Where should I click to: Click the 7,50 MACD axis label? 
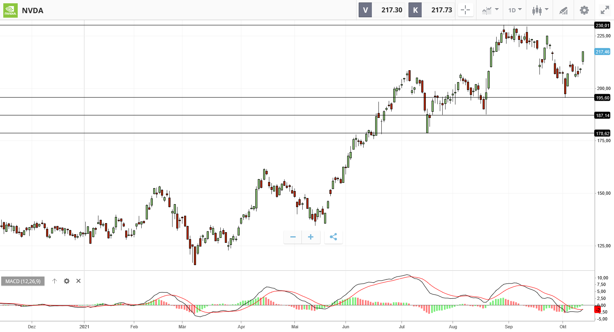click(x=602, y=285)
